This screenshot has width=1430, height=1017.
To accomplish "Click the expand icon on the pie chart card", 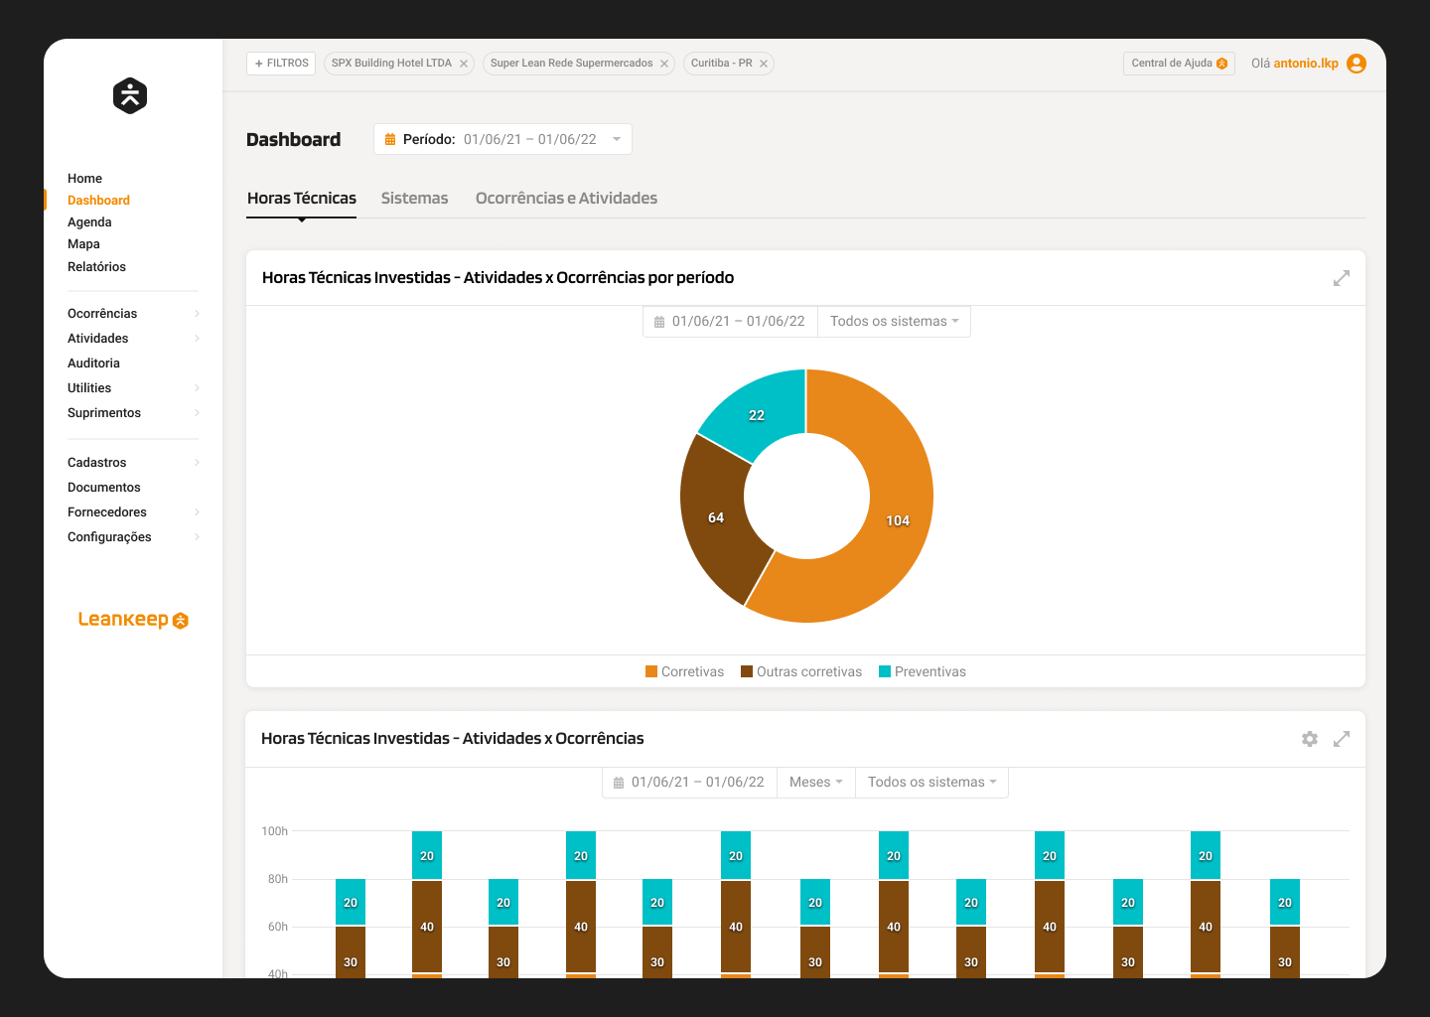I will (1342, 278).
